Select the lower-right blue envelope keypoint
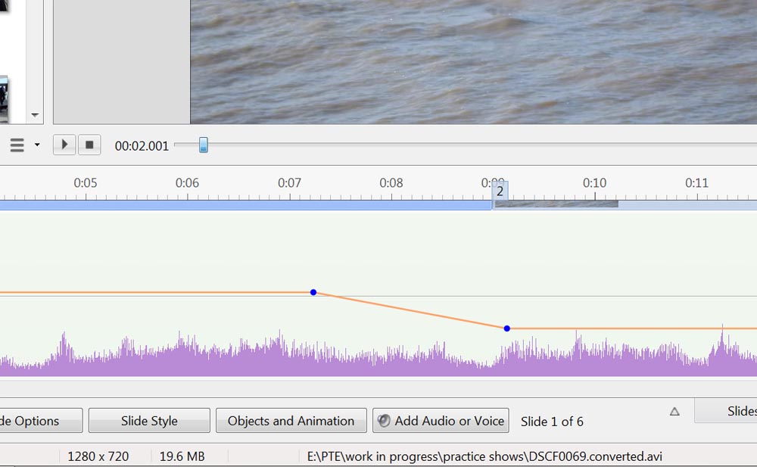 coord(507,328)
